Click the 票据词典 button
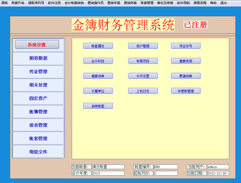Screen dimensions: 241x183 tap(186, 76)
